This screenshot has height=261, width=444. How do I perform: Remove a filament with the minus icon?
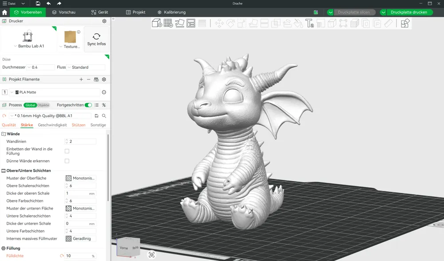click(x=89, y=79)
